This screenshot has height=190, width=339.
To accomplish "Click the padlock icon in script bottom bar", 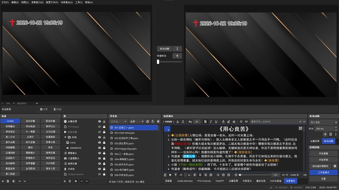I will (x=165, y=175).
